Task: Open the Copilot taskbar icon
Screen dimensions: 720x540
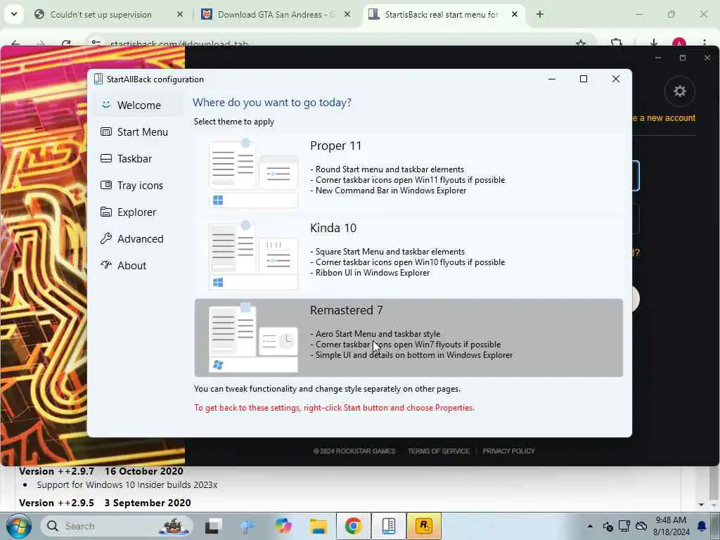Action: click(x=283, y=526)
